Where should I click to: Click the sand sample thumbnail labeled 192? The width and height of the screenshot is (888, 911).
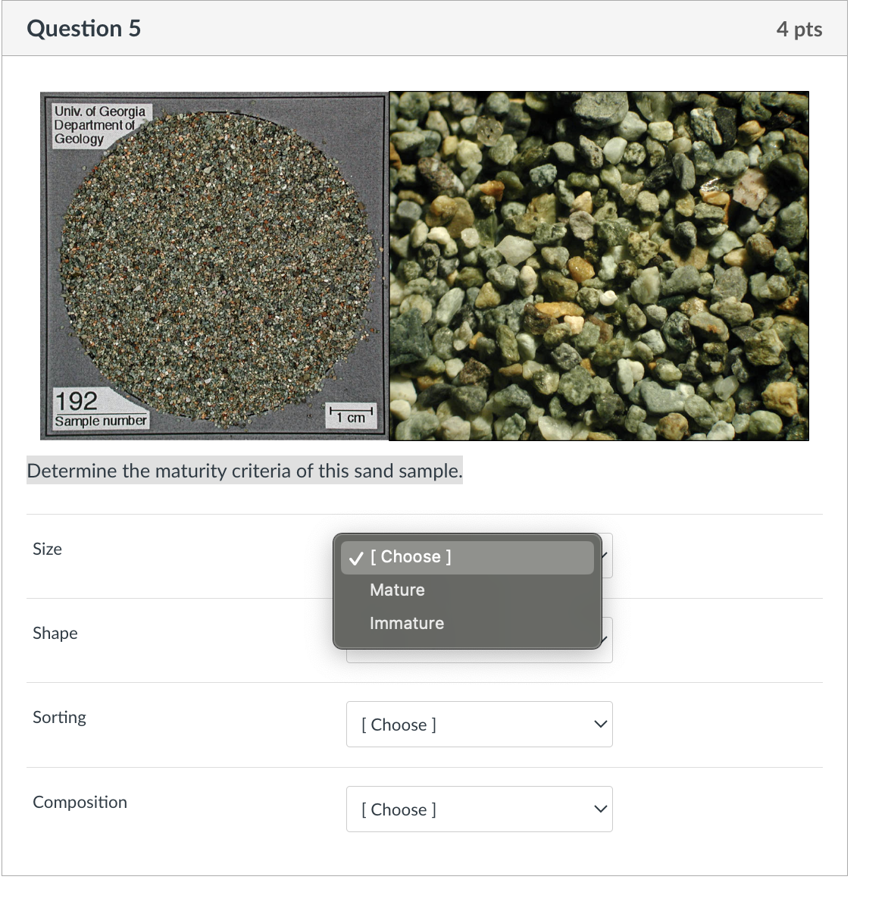pyautogui.click(x=214, y=265)
